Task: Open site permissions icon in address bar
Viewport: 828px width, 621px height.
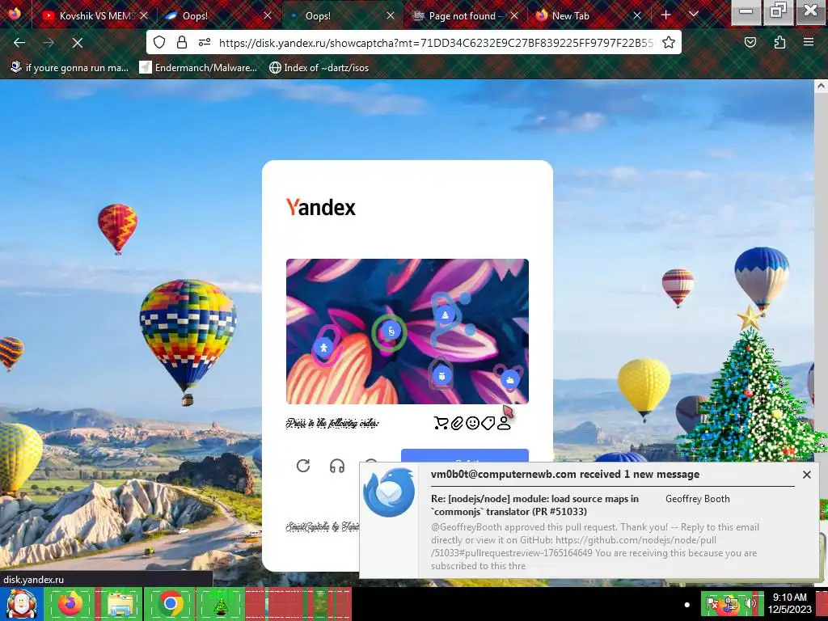Action: pyautogui.click(x=205, y=43)
